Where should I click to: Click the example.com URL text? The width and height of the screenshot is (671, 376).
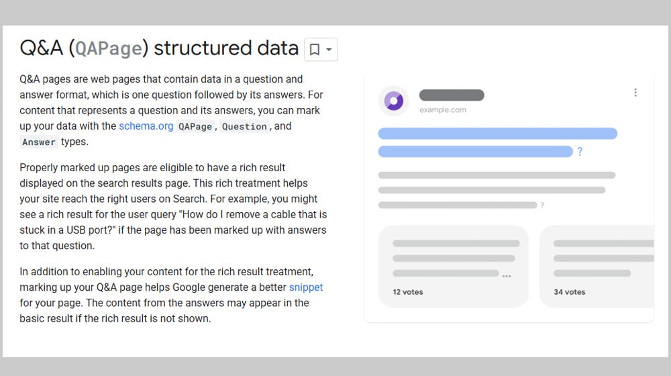[442, 109]
